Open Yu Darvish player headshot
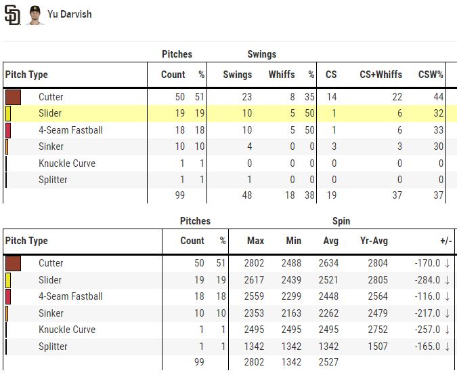Viewport: 457px width, 375px height. (35, 15)
